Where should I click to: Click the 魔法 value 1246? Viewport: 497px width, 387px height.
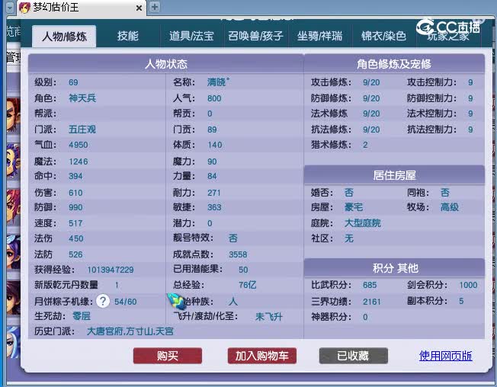point(79,162)
